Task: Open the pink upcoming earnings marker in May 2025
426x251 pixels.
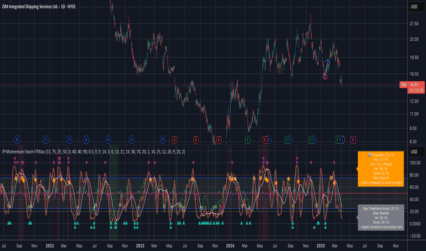Action: [x=353, y=140]
